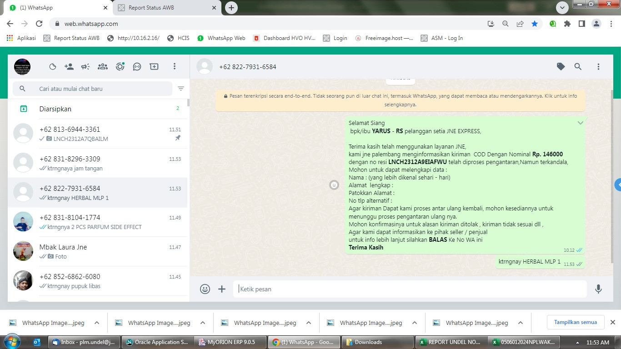Open a new browser tab
Viewport: 621px width, 349px height.
tap(231, 8)
